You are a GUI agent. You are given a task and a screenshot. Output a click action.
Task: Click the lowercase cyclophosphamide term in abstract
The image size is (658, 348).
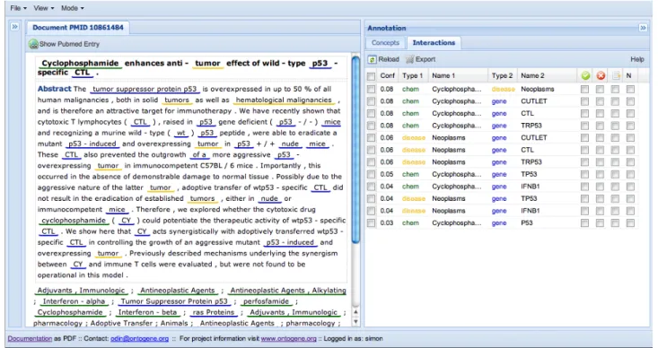coord(74,221)
